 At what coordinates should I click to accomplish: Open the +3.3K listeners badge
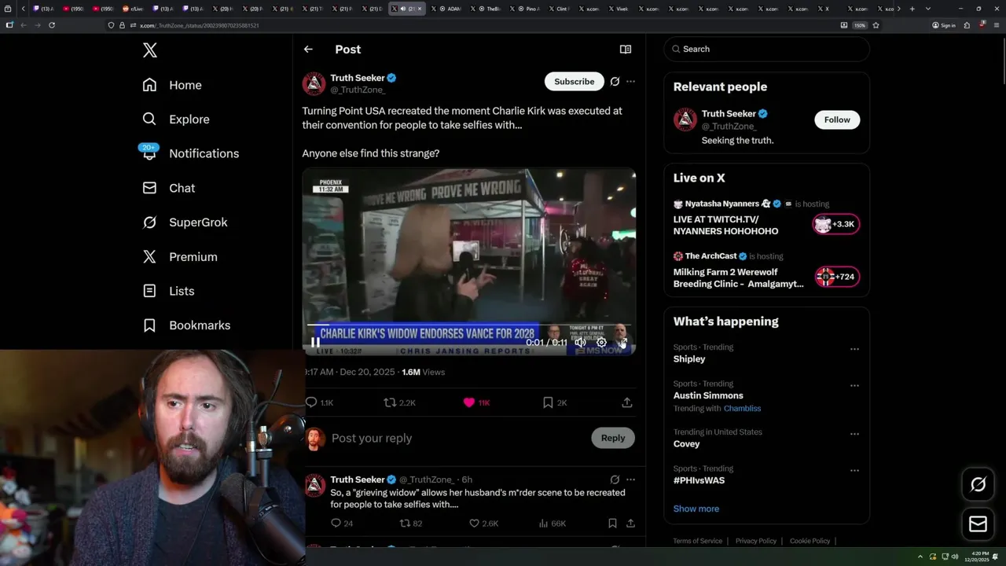(x=836, y=224)
